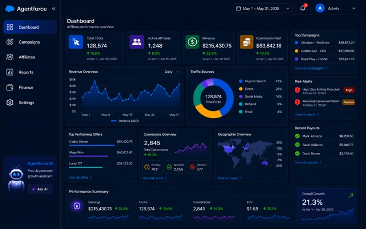Click Golden Ace – CPA campaign row
This screenshot has height=229, width=366.
point(325,51)
